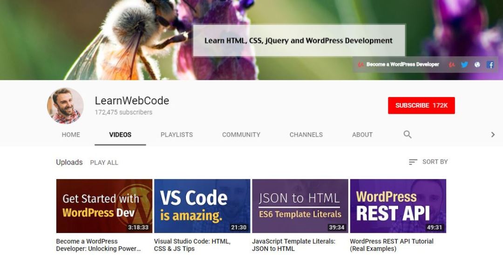Open the Facebook link in channel banner
This screenshot has width=503, height=255.
point(490,64)
